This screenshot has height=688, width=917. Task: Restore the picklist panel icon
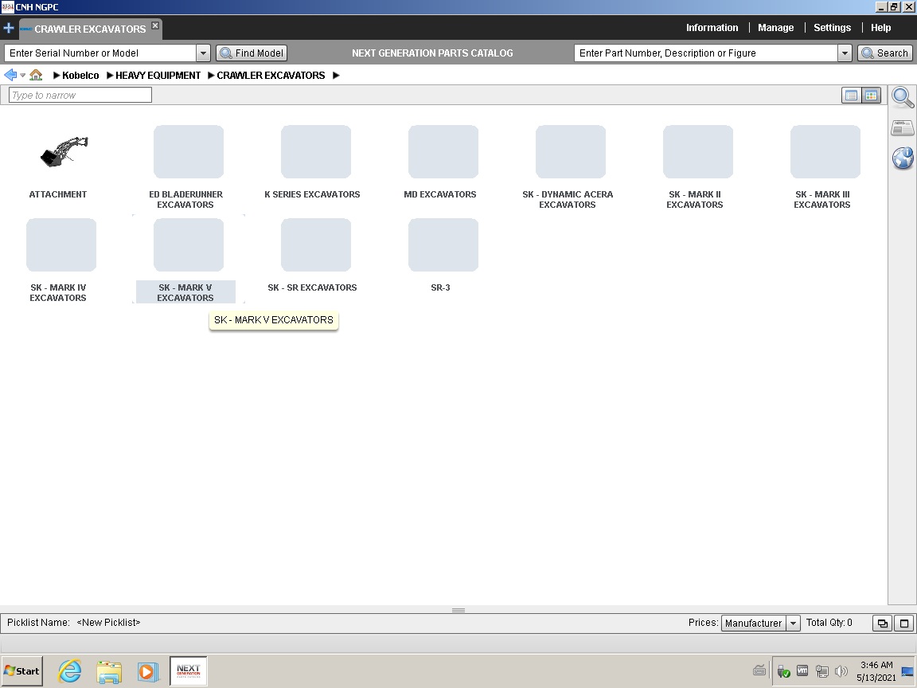click(883, 623)
